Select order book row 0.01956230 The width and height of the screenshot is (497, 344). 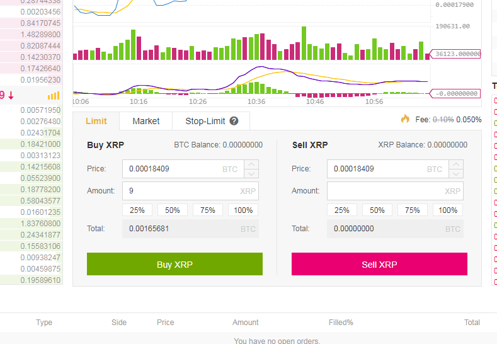click(x=31, y=80)
